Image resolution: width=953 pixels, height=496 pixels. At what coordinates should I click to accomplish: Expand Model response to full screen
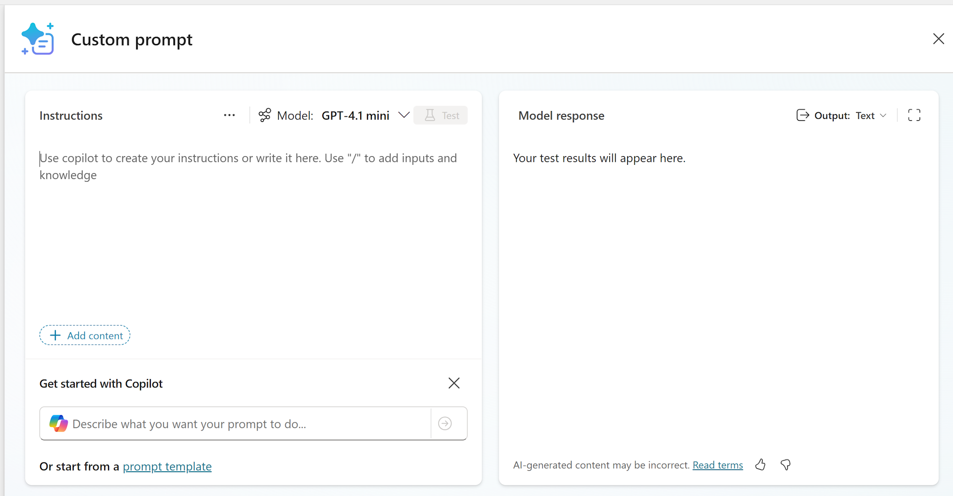(x=915, y=115)
